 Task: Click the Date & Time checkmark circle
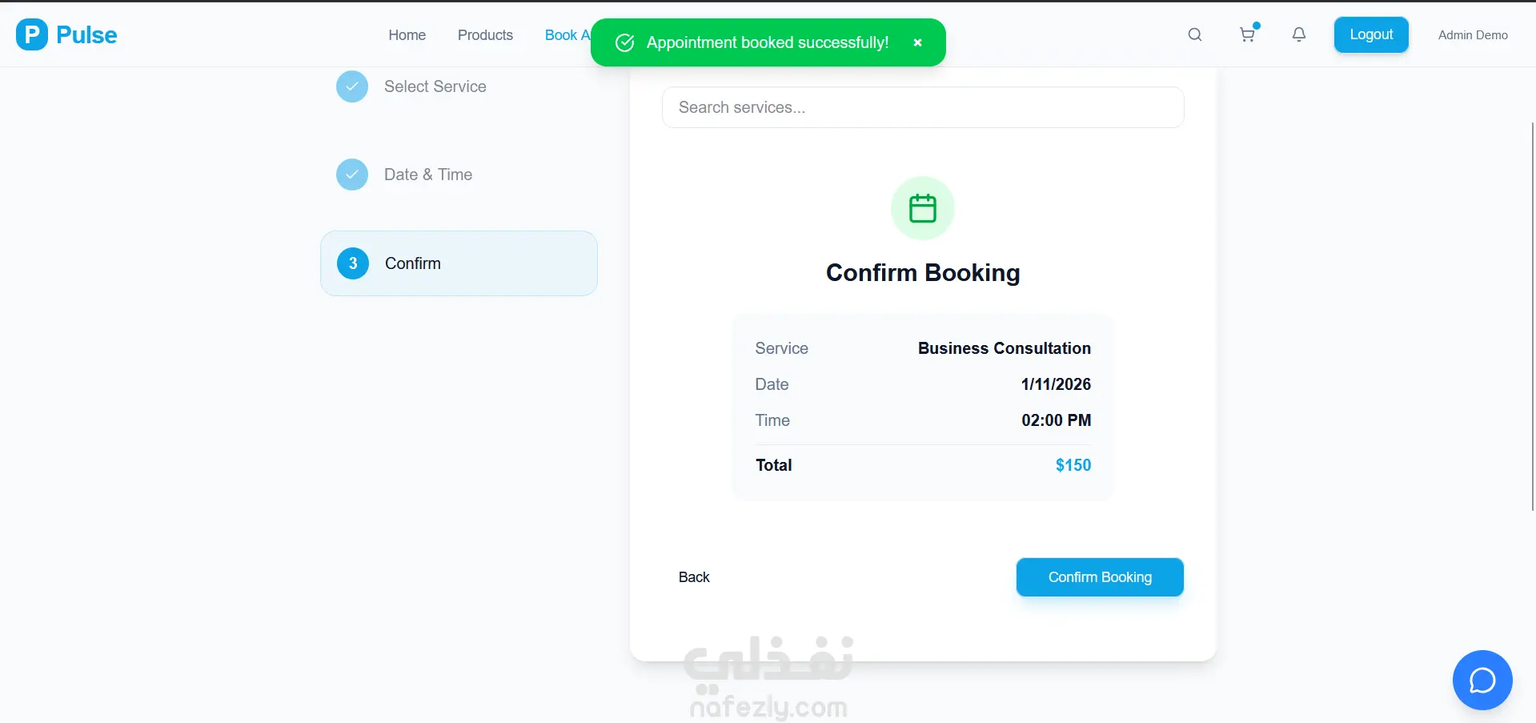click(352, 175)
